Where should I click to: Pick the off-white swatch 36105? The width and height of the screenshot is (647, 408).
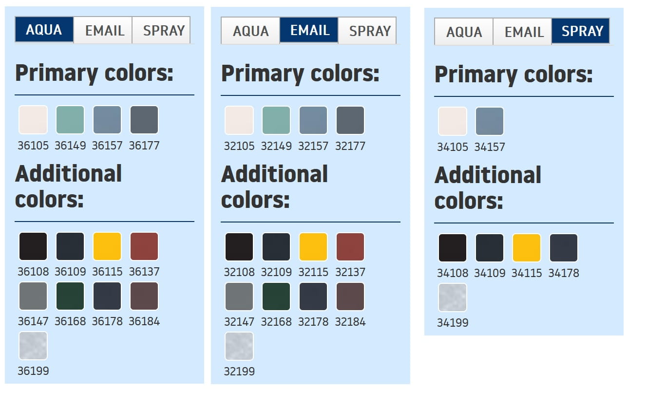(x=33, y=120)
